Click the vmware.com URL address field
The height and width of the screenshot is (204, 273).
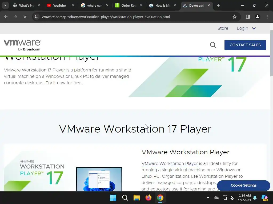pyautogui.click(x=106, y=17)
